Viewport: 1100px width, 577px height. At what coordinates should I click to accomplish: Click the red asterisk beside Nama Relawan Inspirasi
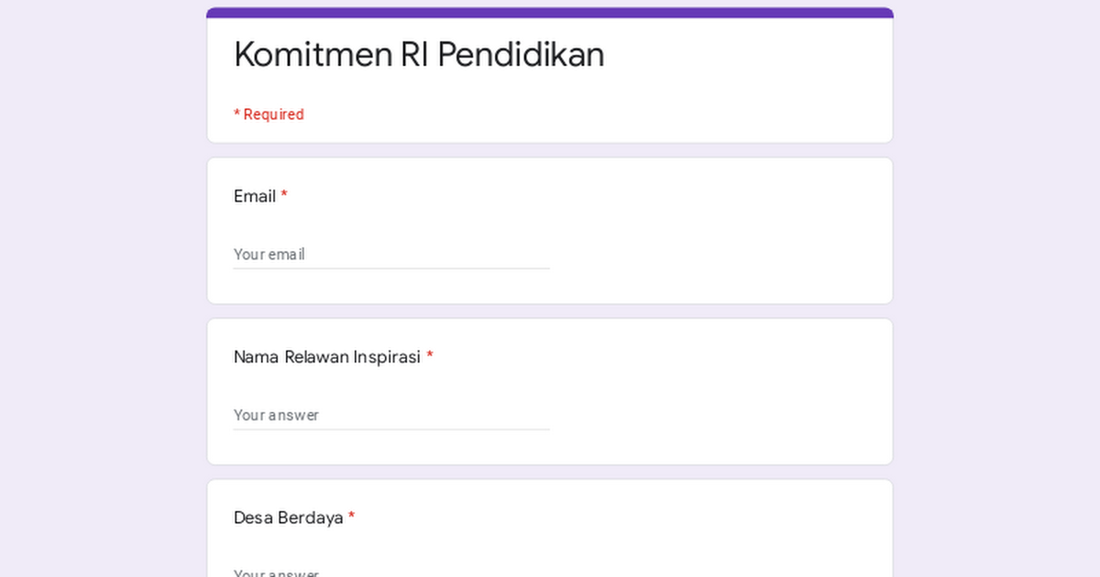(431, 353)
